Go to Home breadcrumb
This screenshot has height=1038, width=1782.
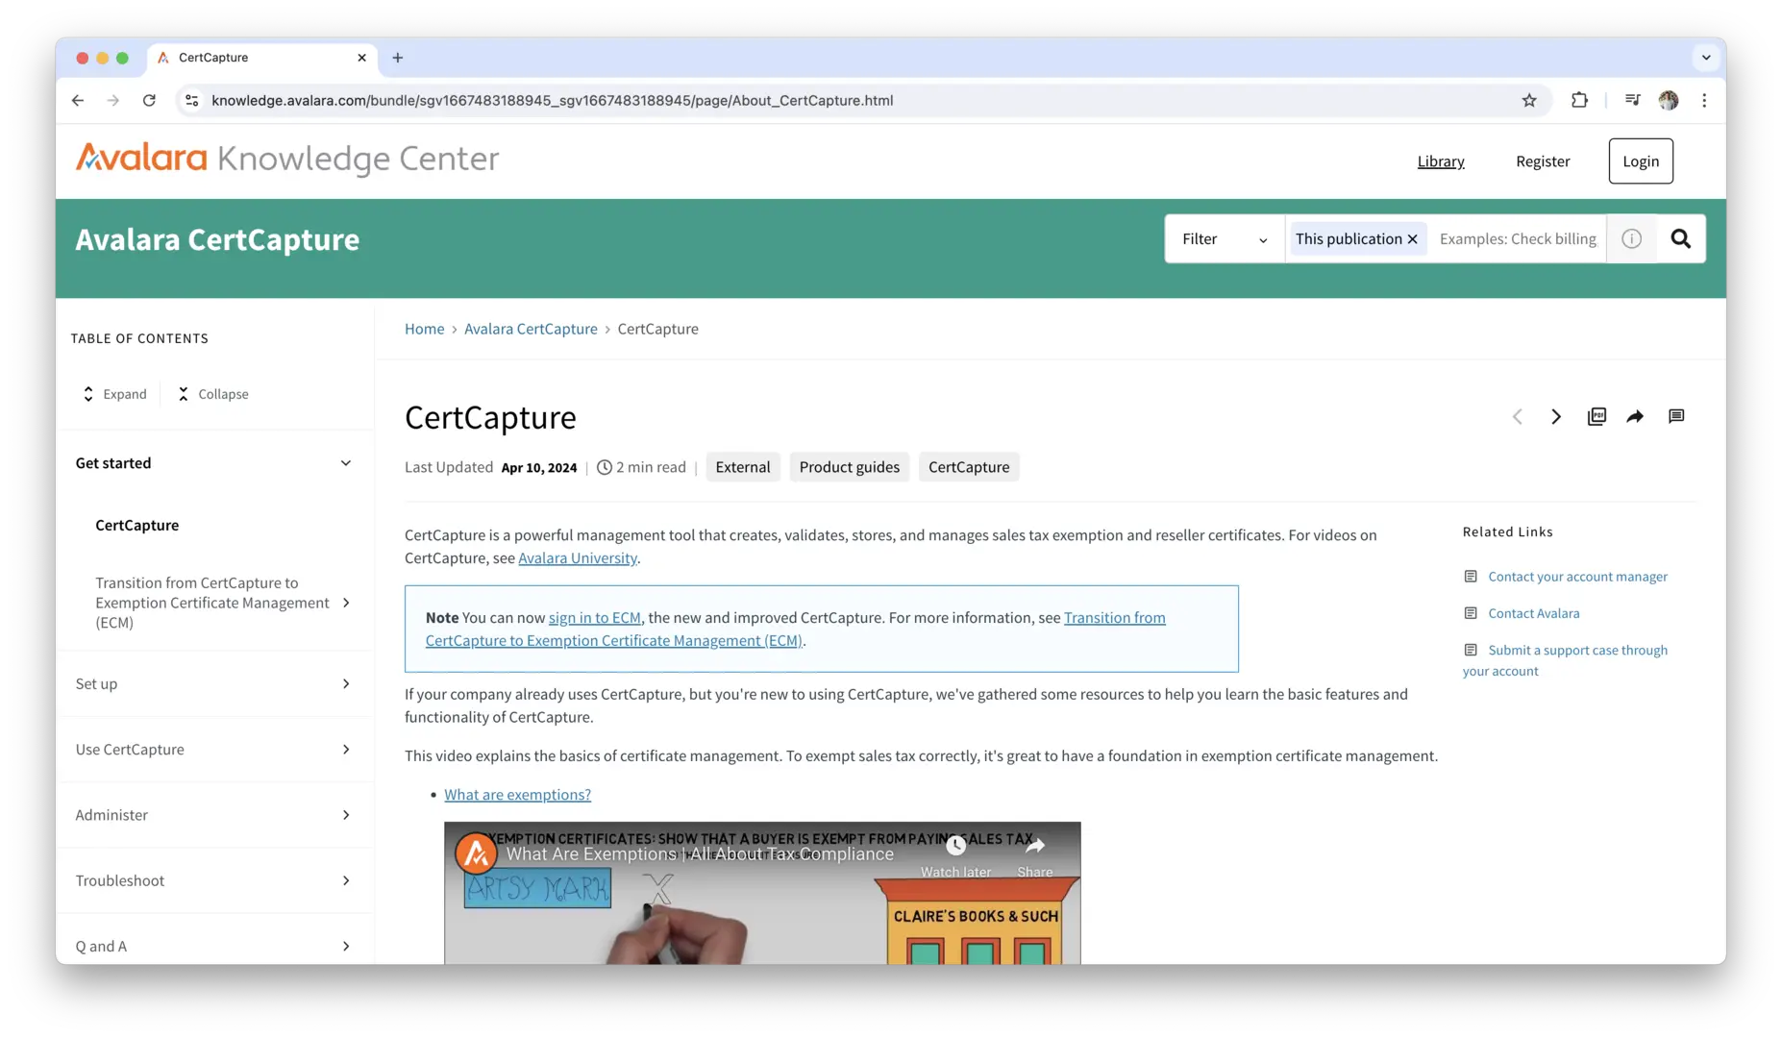pos(424,329)
